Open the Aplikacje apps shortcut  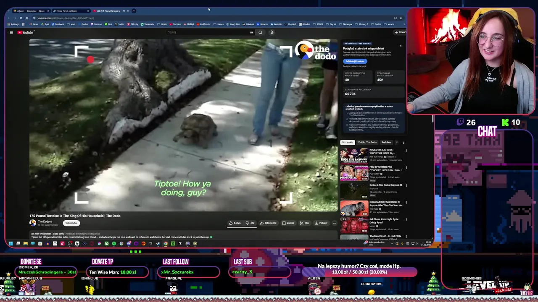[x=13, y=24]
